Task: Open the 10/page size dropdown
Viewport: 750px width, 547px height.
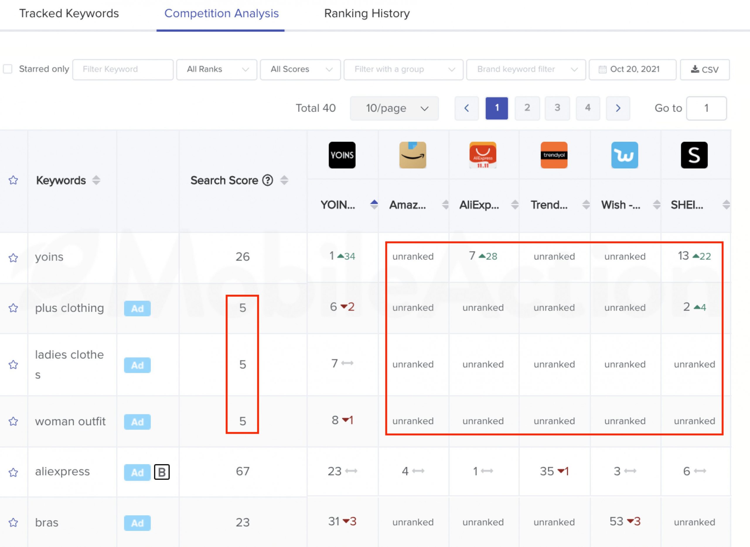Action: click(x=394, y=108)
